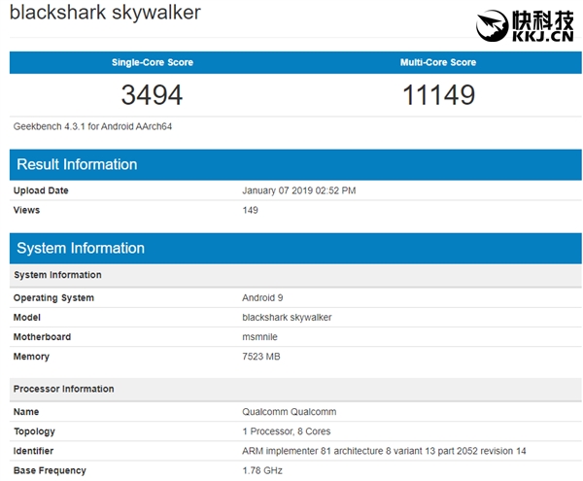Select the memory value '7523 MB'
Screen dimensions: 583x481
(261, 357)
